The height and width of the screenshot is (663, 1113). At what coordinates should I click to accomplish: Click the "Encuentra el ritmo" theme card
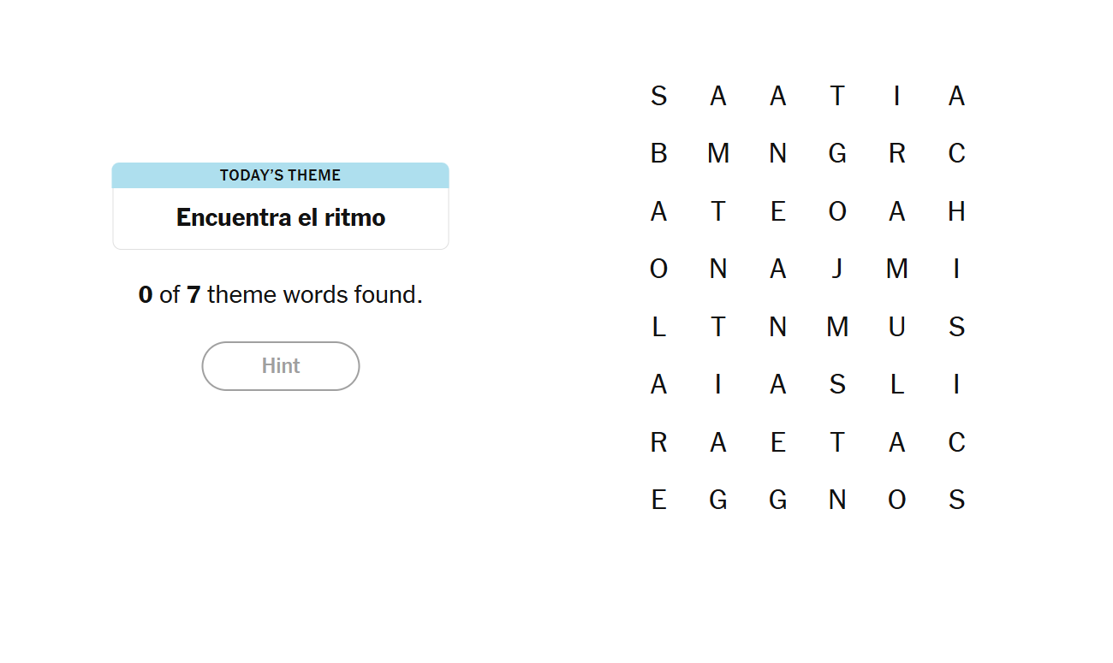coord(281,217)
